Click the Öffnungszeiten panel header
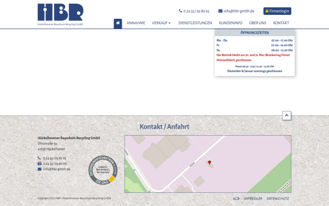The width and height of the screenshot is (329, 206). (x=254, y=33)
